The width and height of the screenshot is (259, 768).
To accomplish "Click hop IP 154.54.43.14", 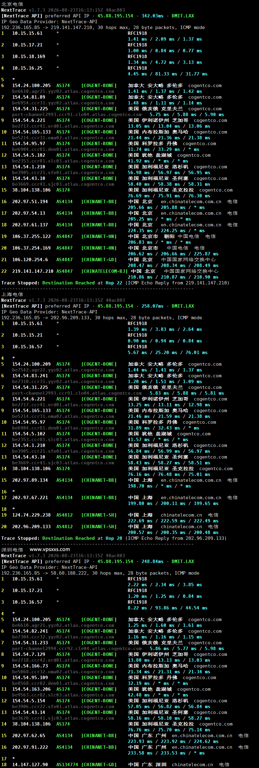I will [29, 712].
